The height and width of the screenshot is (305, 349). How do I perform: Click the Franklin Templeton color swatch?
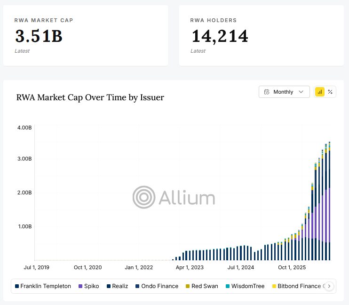(17, 286)
